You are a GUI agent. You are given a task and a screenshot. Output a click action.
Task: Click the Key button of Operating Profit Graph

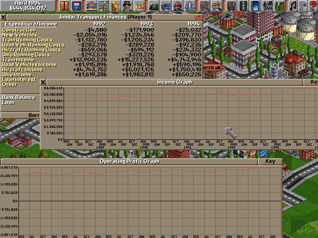(270, 162)
